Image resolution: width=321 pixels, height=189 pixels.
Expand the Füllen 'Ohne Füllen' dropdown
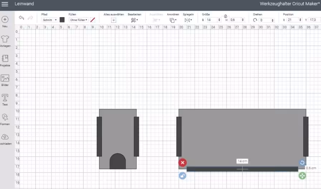click(79, 20)
